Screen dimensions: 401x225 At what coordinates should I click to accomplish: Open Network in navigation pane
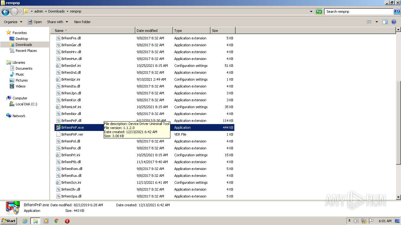pos(19,116)
